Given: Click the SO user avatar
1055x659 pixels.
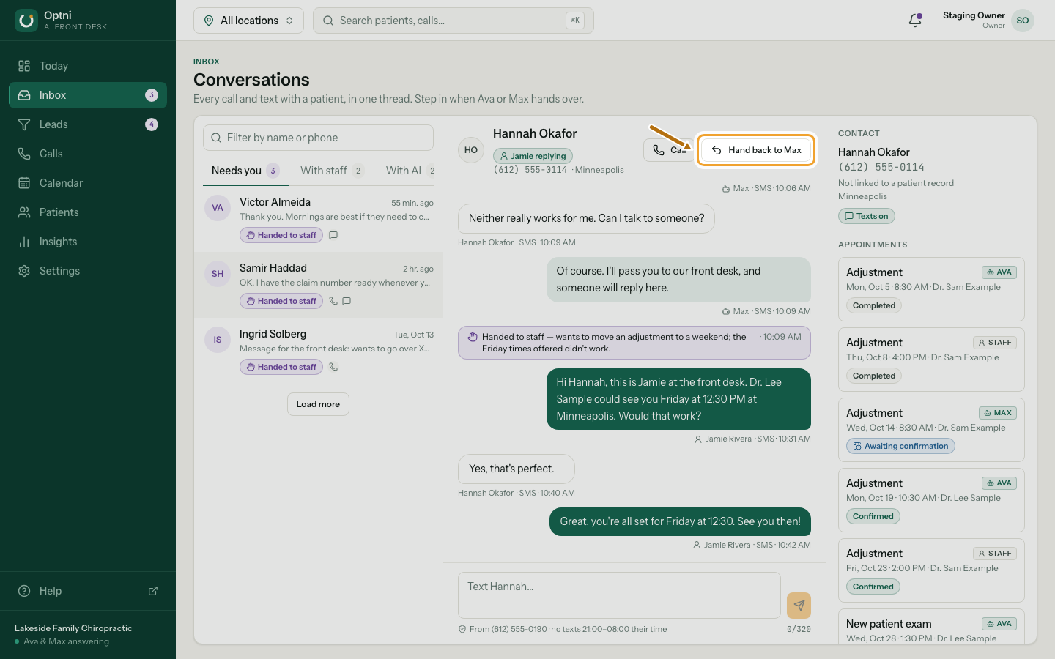Looking at the screenshot, I should pyautogui.click(x=1023, y=21).
